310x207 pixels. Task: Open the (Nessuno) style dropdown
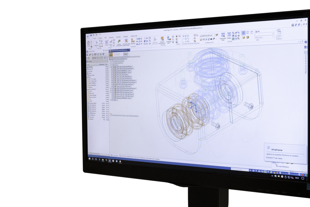tap(264, 37)
